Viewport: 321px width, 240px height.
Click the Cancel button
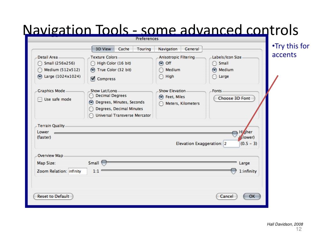coord(227,196)
